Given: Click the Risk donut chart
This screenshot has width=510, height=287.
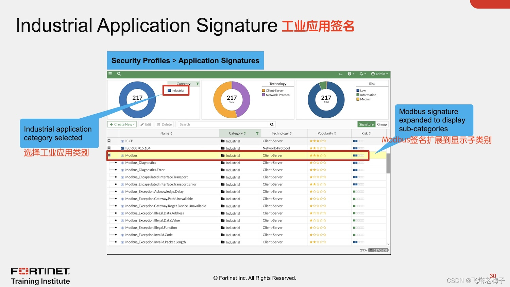Looking at the screenshot, I should [326, 100].
